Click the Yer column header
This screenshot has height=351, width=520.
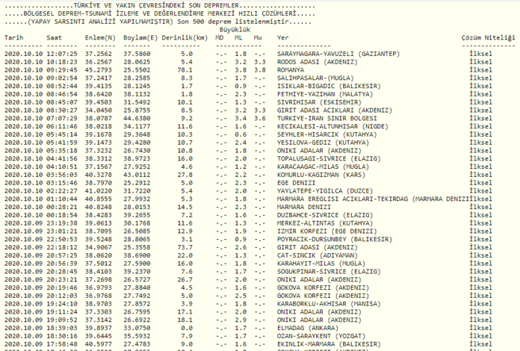(x=283, y=38)
